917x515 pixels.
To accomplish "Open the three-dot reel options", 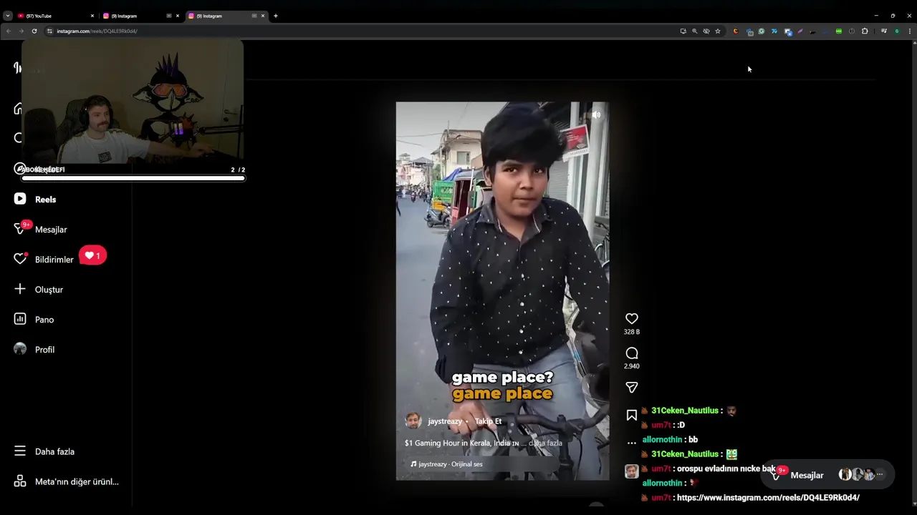I will click(x=631, y=443).
